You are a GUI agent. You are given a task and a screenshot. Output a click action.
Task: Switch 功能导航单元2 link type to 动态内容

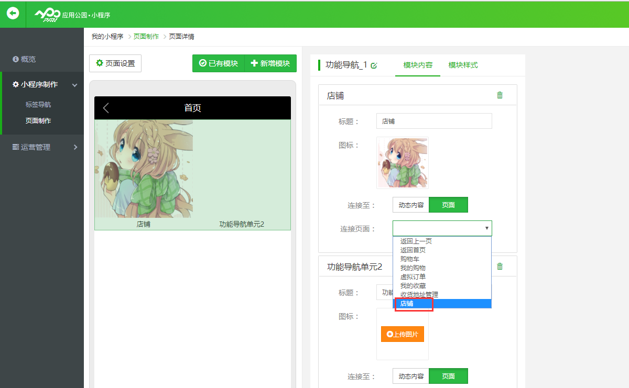[x=411, y=376]
